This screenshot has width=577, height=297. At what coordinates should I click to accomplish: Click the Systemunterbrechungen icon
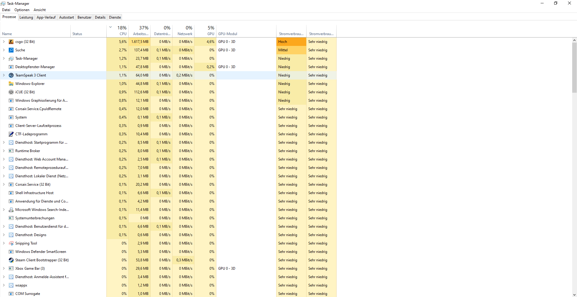[x=11, y=218]
